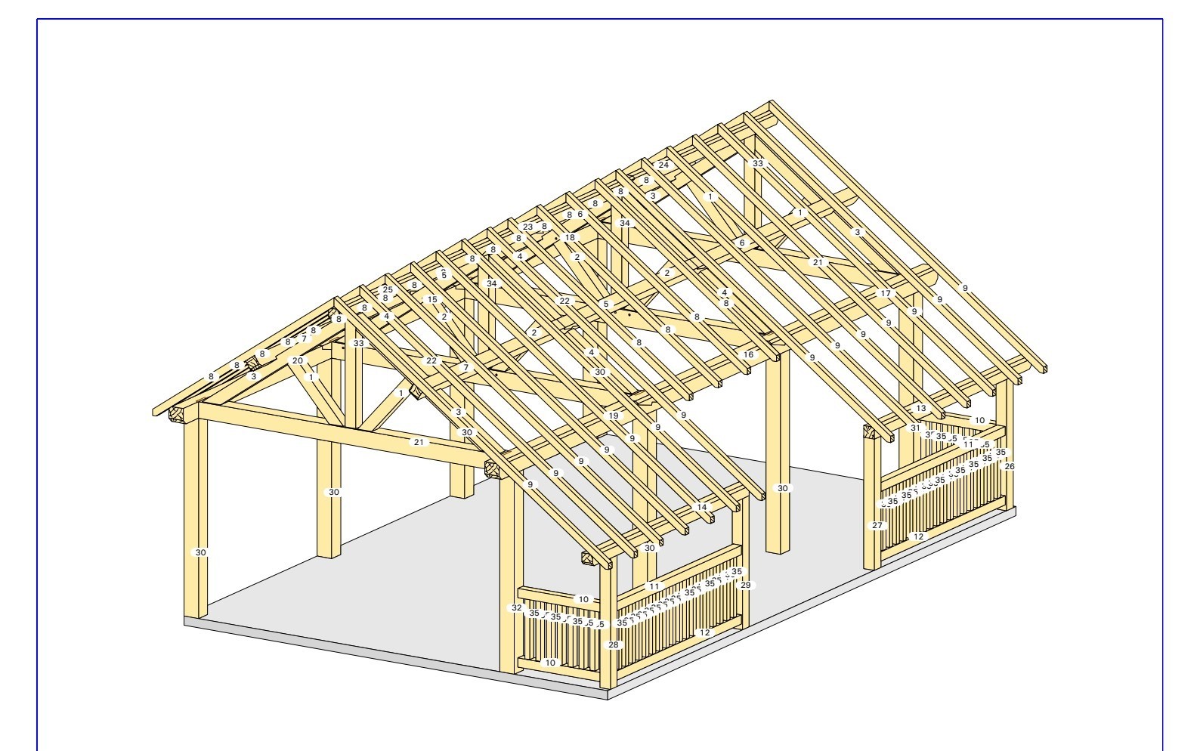Click label 30 on front-left corner post

pos(200,552)
